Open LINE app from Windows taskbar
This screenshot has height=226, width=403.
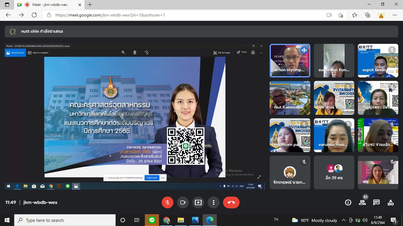(x=152, y=220)
